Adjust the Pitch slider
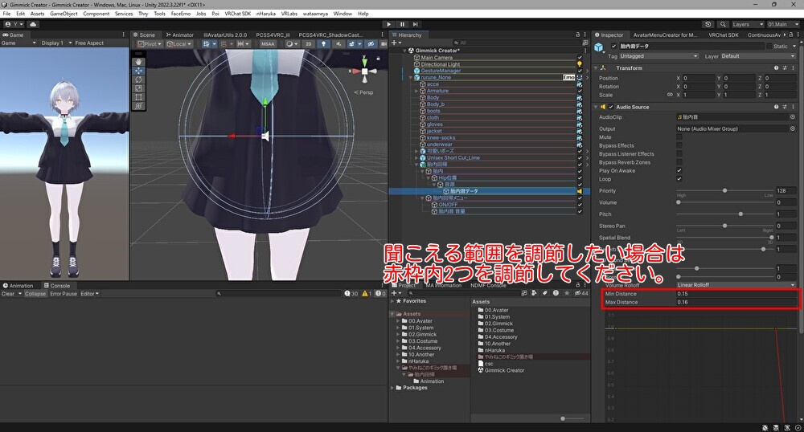The image size is (804, 432). 725,214
